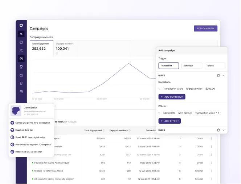Open row menu for referring a friend campaign

[x=211, y=171]
